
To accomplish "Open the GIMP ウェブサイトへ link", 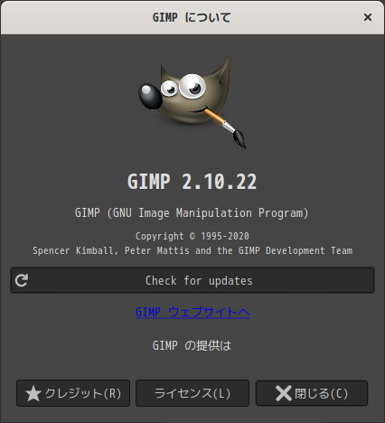I will pyautogui.click(x=192, y=312).
